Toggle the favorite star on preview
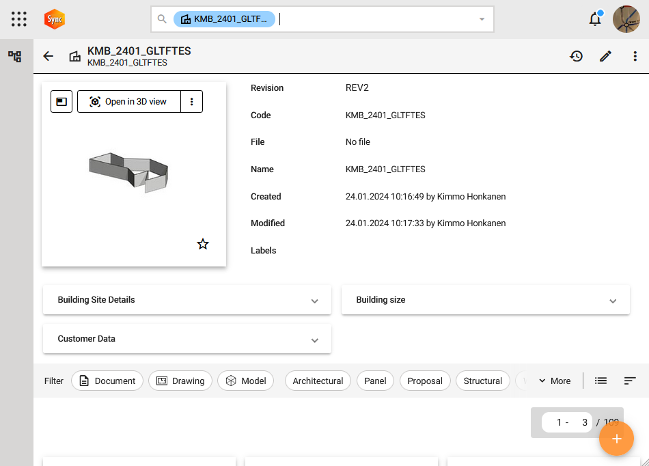This screenshot has width=649, height=466. coord(203,244)
